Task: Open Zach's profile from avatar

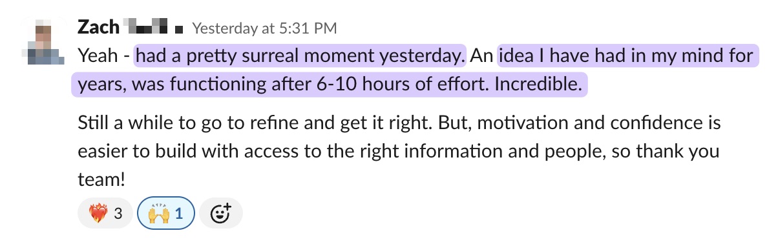Action: tap(44, 41)
